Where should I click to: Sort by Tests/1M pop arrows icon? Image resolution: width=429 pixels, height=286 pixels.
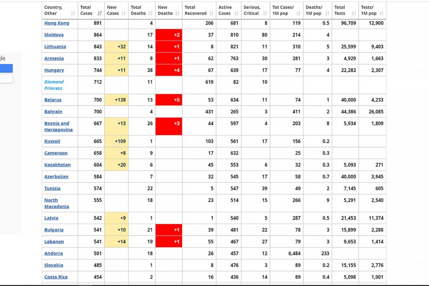click(x=381, y=13)
